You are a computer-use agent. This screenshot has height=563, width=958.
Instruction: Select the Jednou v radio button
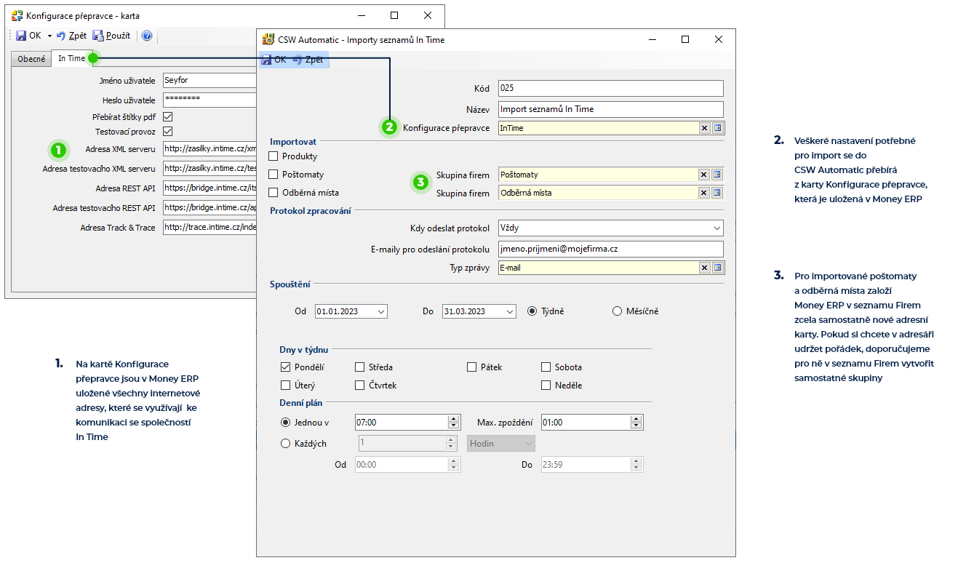pos(285,423)
